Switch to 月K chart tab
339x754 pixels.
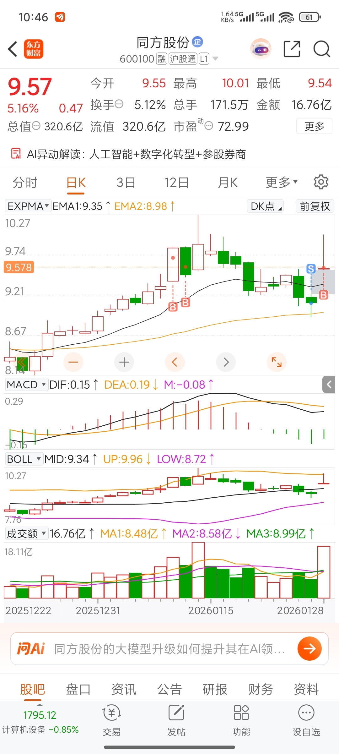[228, 182]
